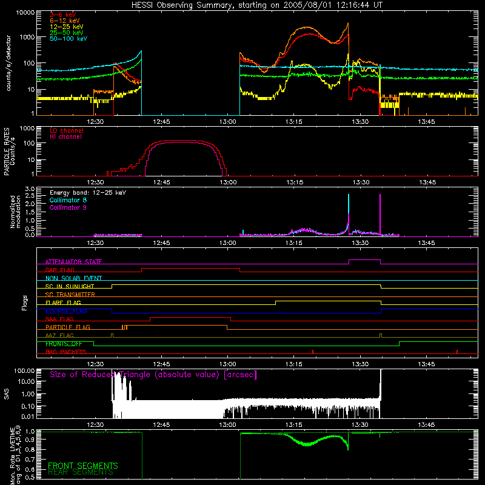Select the 'HI channel' legend label
This screenshot has height=485, width=485.
tap(65, 137)
